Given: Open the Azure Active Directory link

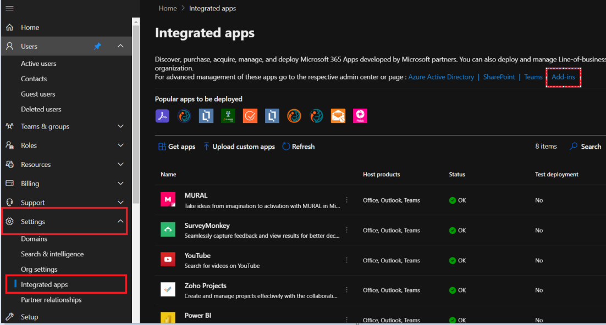Looking at the screenshot, I should point(440,77).
